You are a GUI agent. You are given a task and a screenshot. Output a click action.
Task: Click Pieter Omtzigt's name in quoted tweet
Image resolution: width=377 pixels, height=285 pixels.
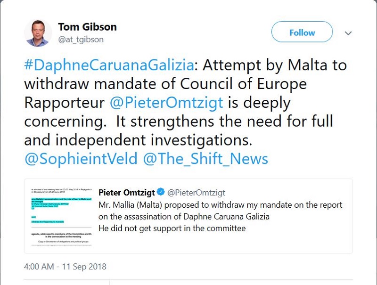point(126,192)
